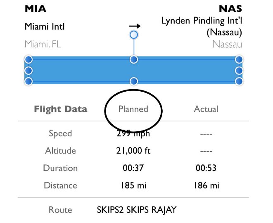Click the top-right resize handle of blue rectangle
This screenshot has width=273, height=223.
[x=239, y=59]
